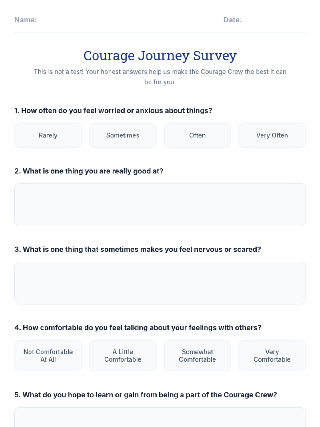
Task: Choose the Very Comfortable option
Action: (x=272, y=355)
